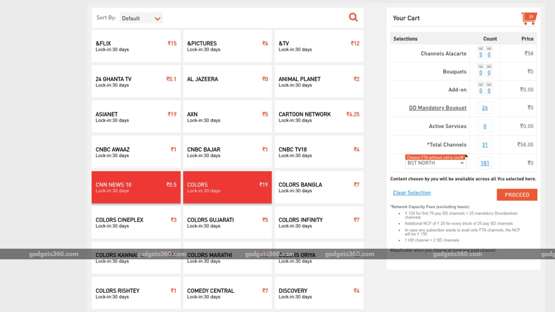The height and width of the screenshot is (312, 555).
Task: Add the &PICTURES channel to the selection
Action: click(228, 46)
